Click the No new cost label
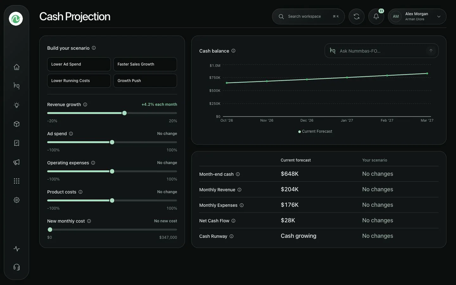 (x=166, y=221)
